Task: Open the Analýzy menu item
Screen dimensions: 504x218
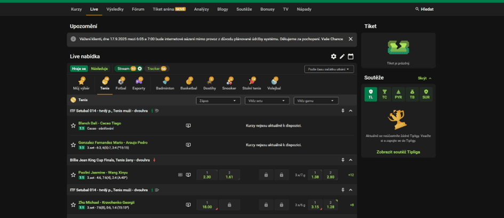Action: (x=202, y=9)
